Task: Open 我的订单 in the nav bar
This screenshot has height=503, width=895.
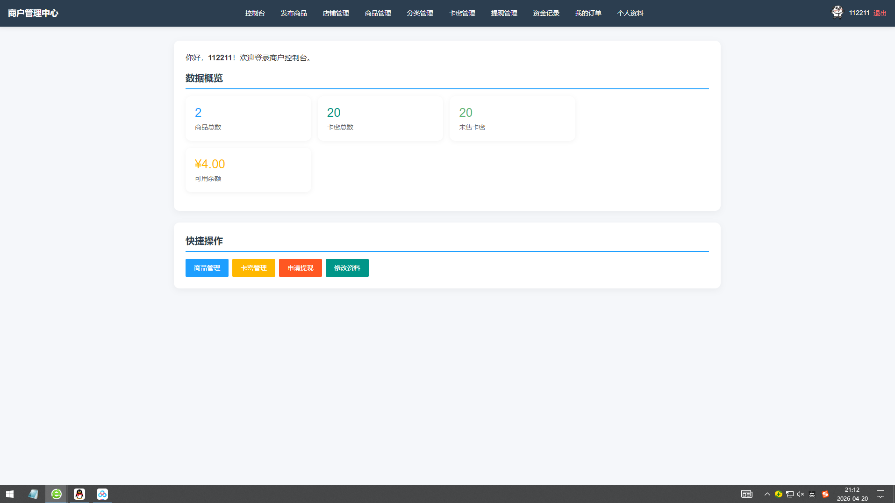Action: (588, 13)
